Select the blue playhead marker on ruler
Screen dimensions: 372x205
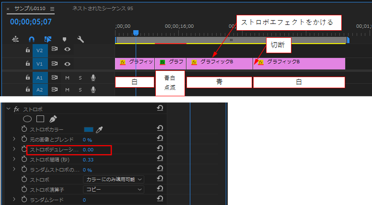tap(136, 33)
